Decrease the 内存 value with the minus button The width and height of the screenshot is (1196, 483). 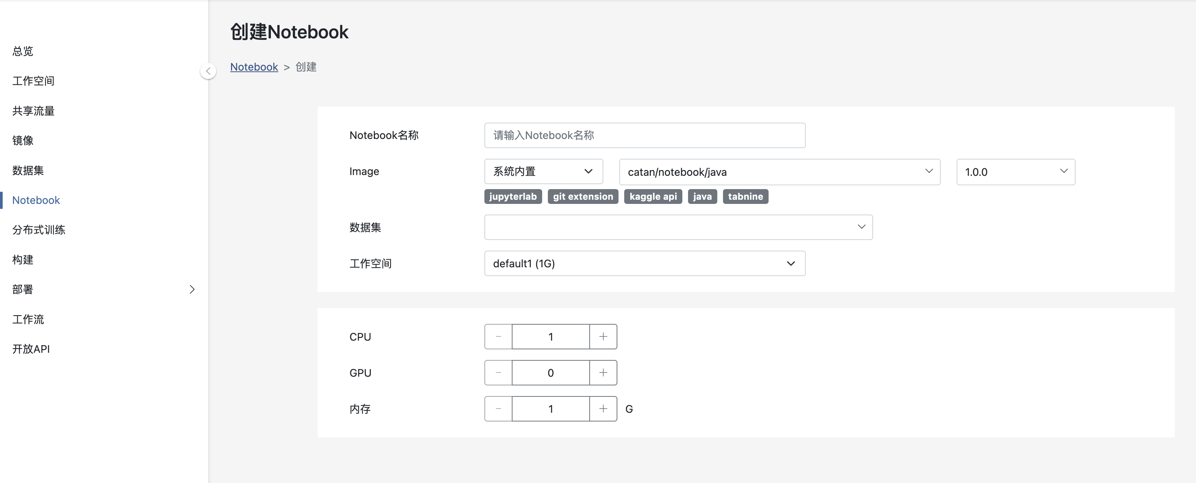(498, 409)
